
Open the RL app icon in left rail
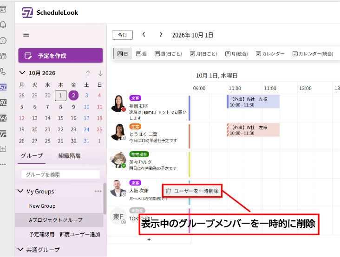click(x=3, y=103)
